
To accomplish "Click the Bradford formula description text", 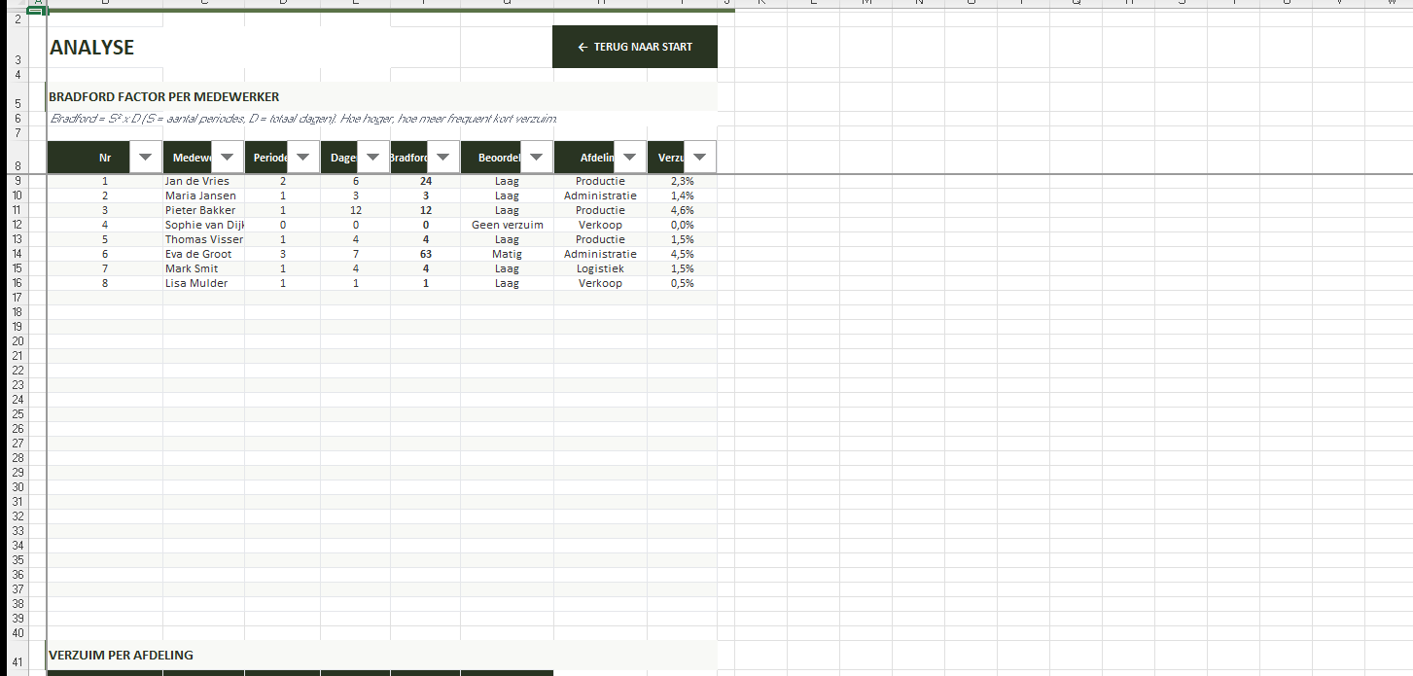I will click(303, 119).
